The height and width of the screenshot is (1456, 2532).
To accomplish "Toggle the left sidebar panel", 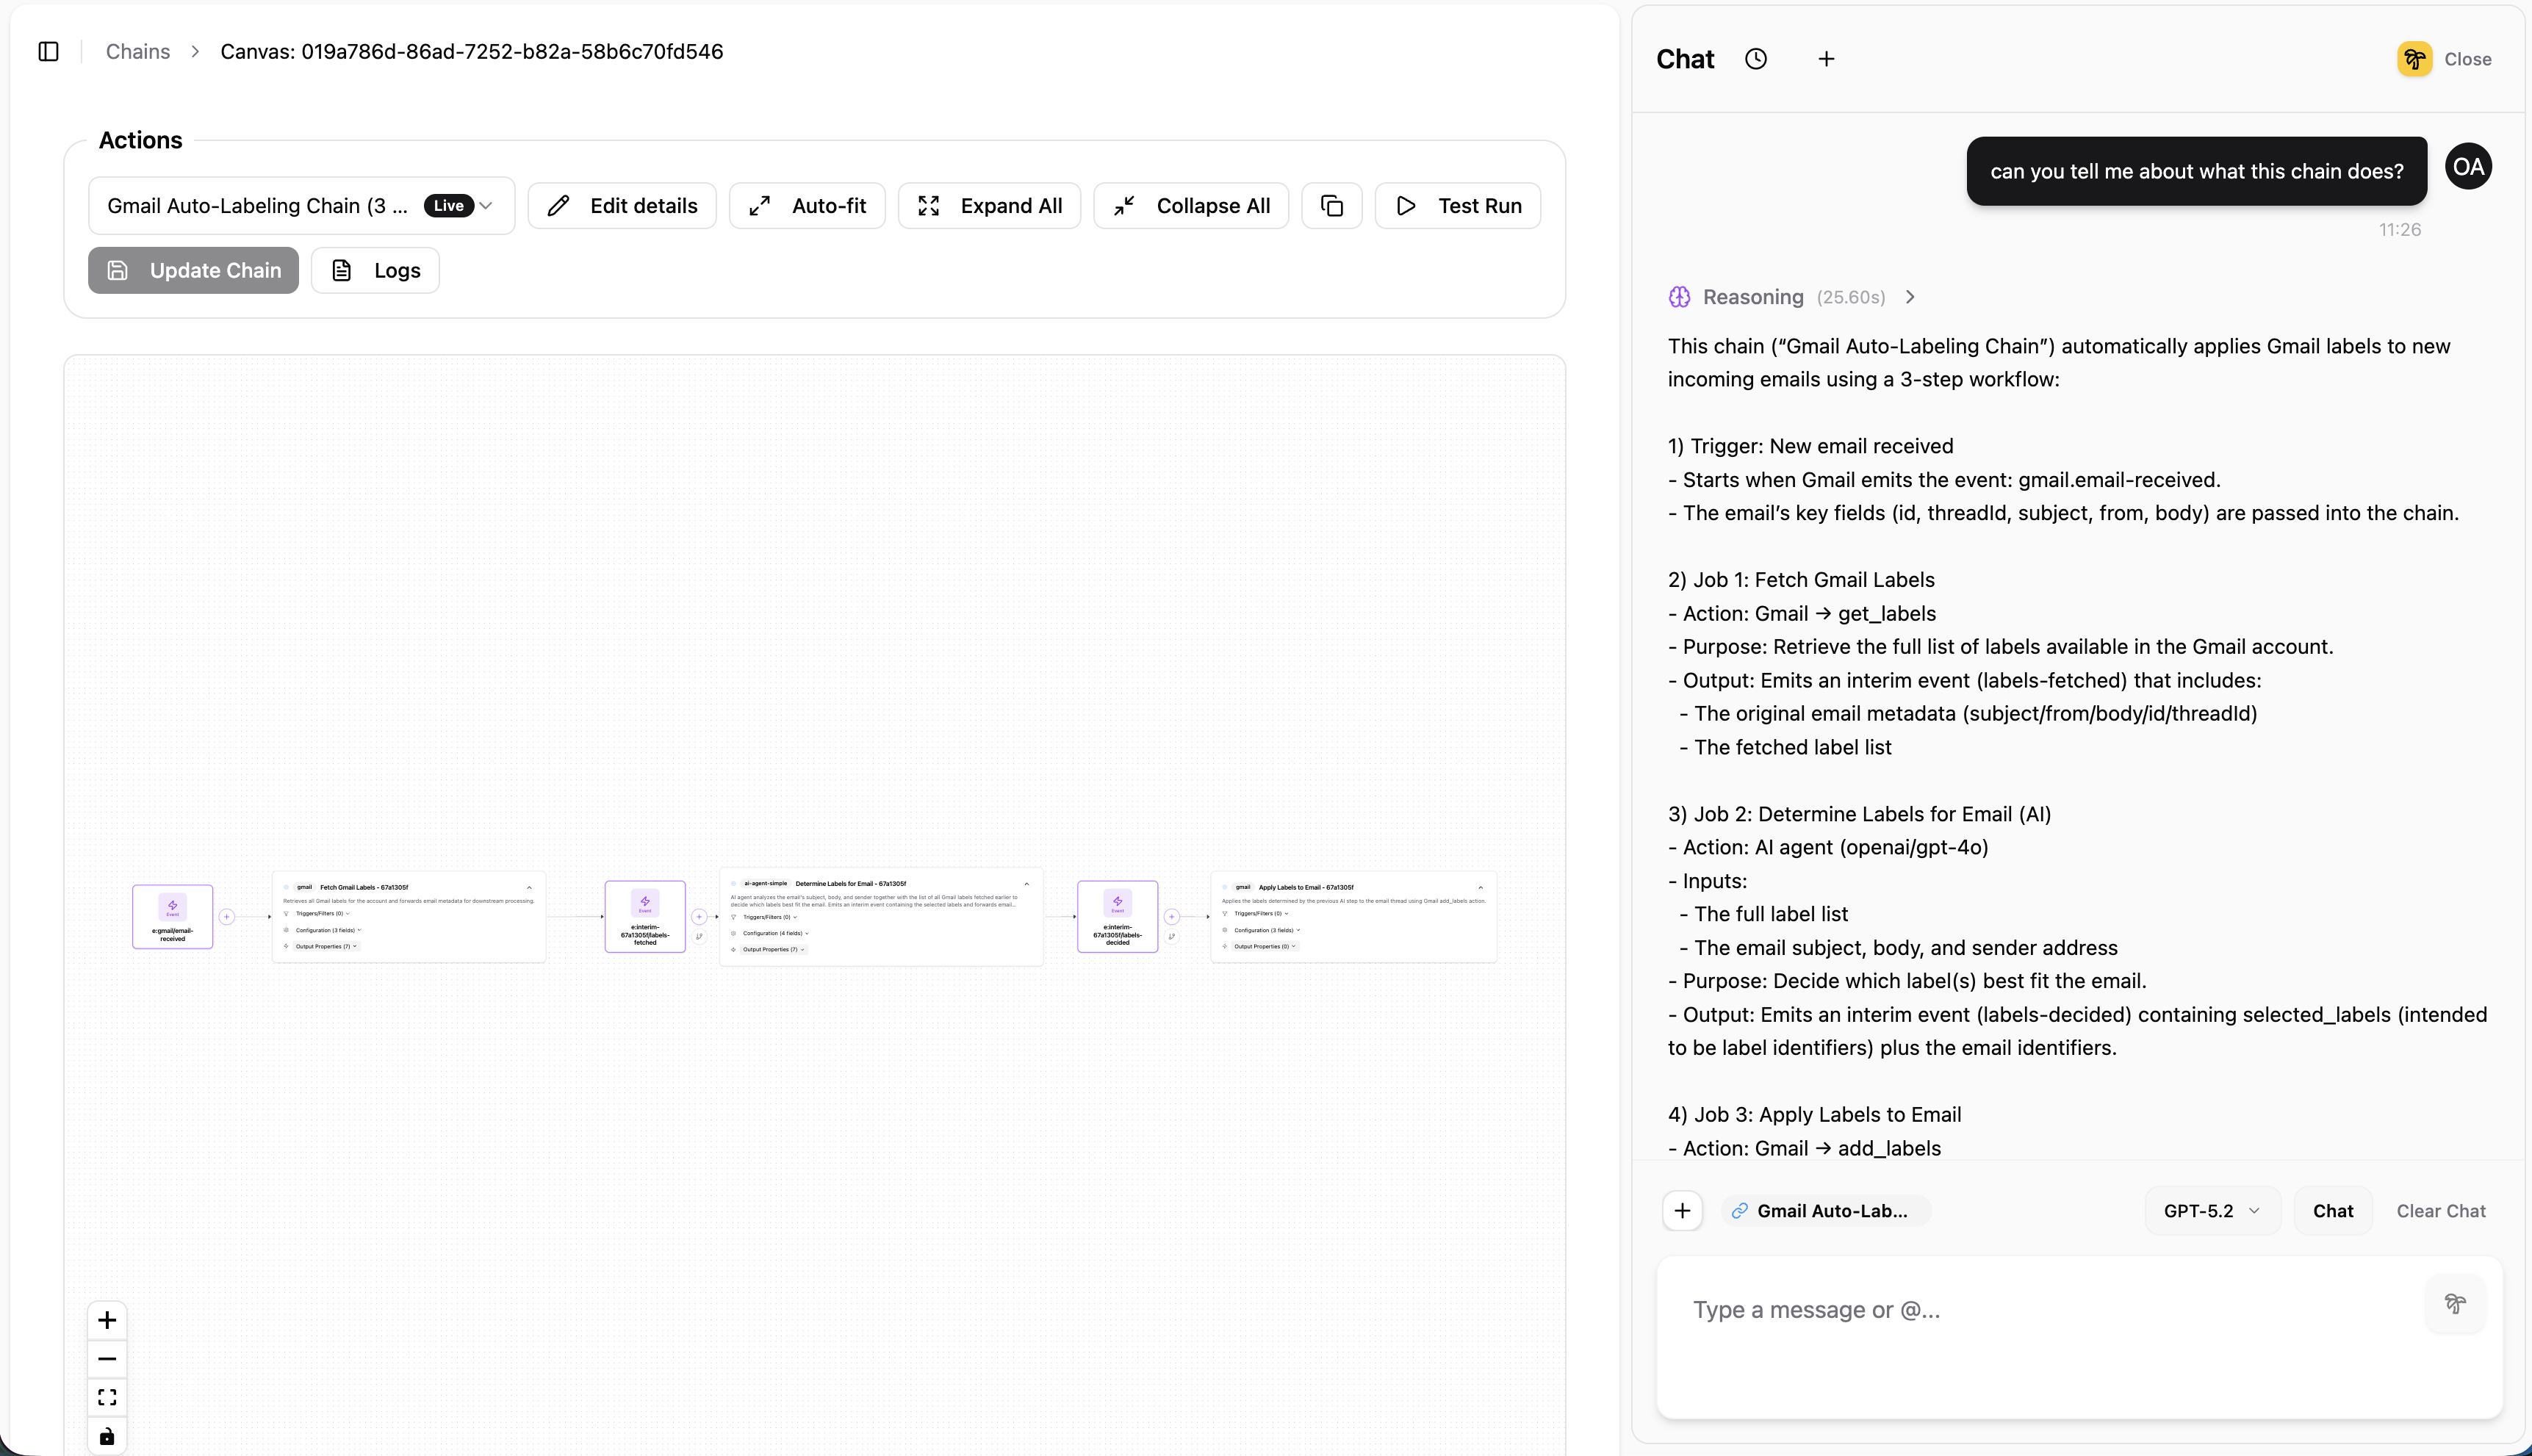I will click(x=49, y=51).
